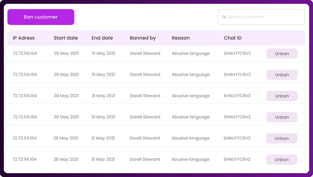Select the Reason column header
The width and height of the screenshot is (313, 177).
(181, 38)
